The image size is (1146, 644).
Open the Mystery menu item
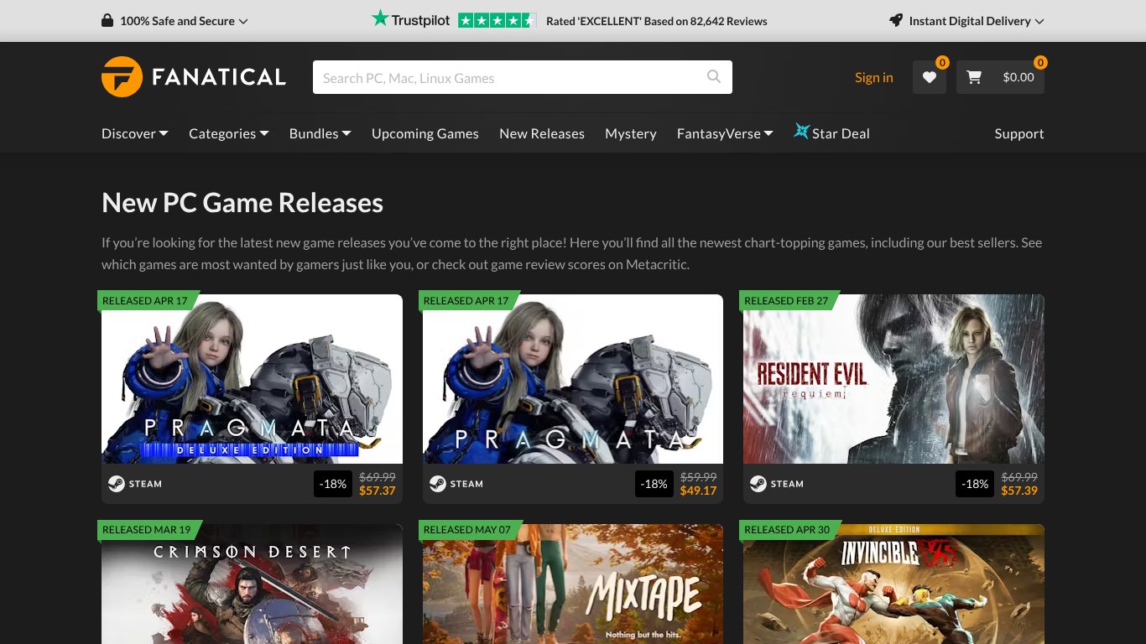click(631, 133)
